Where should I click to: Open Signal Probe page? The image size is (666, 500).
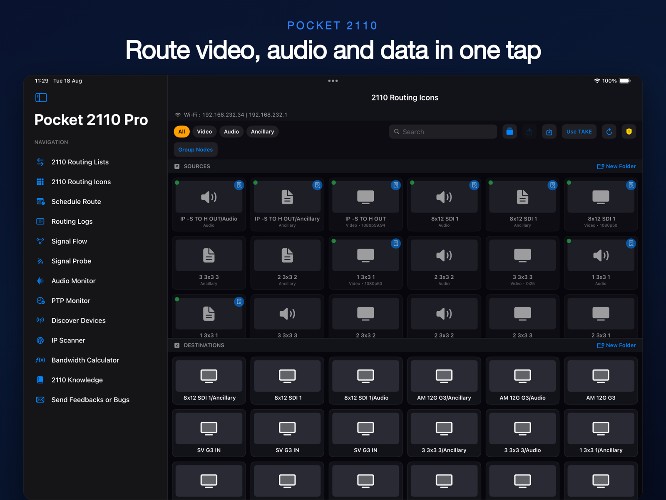[x=71, y=261]
